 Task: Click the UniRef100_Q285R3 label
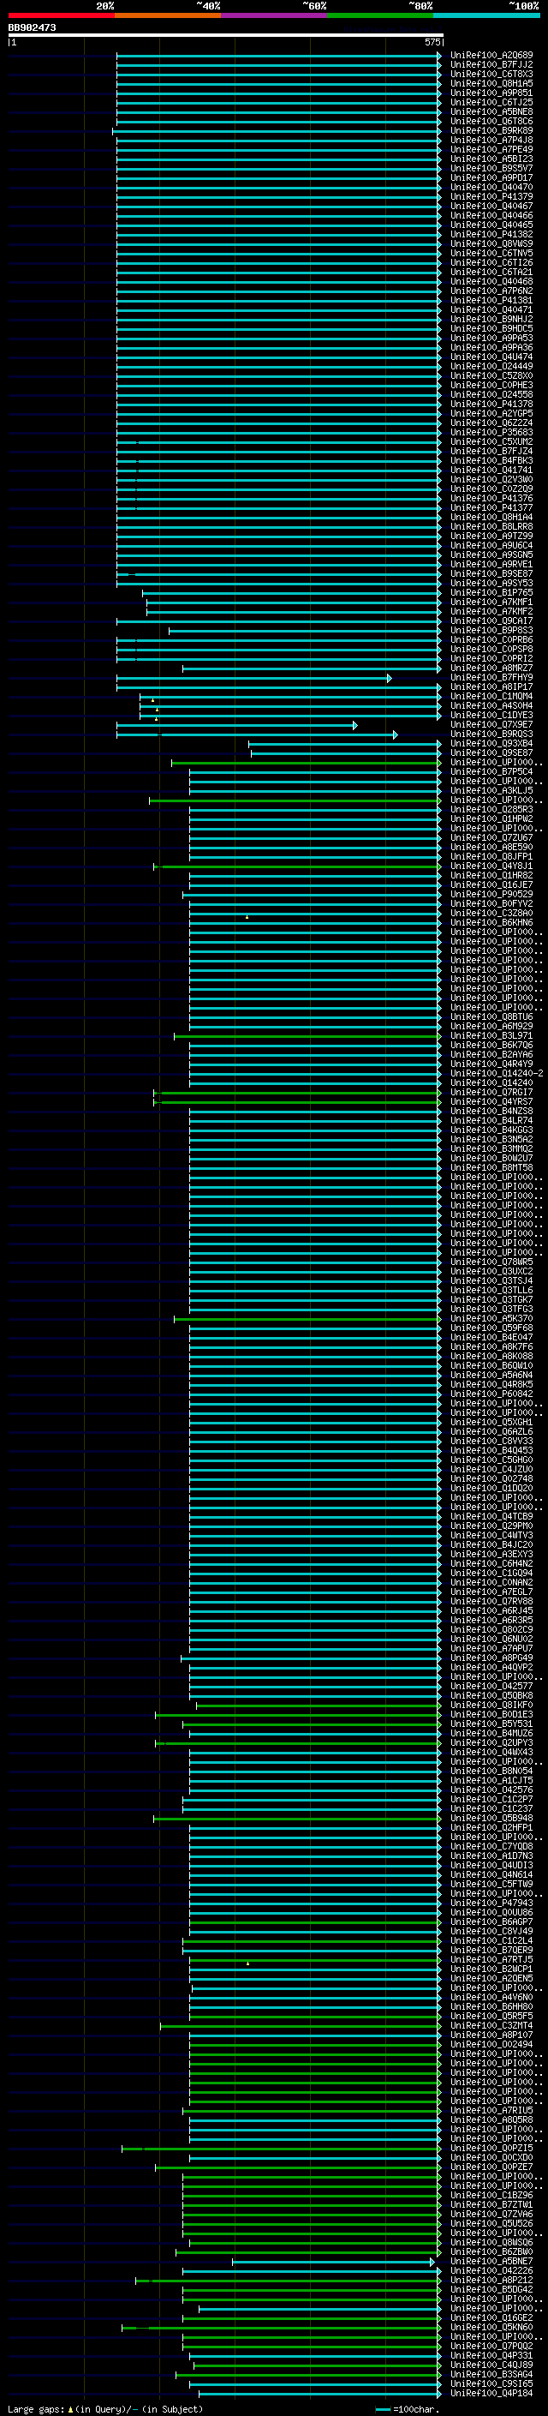click(x=491, y=809)
